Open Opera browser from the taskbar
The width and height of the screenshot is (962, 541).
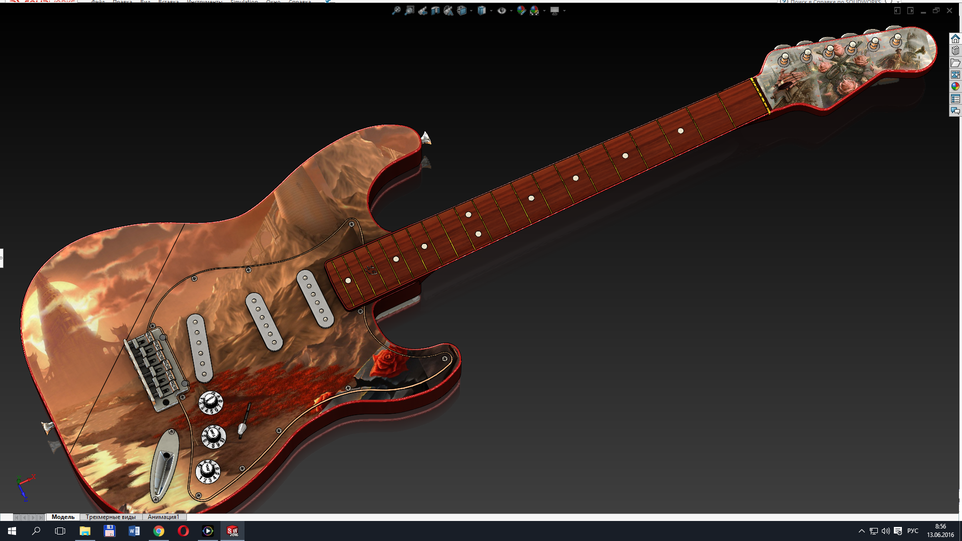pyautogui.click(x=183, y=531)
